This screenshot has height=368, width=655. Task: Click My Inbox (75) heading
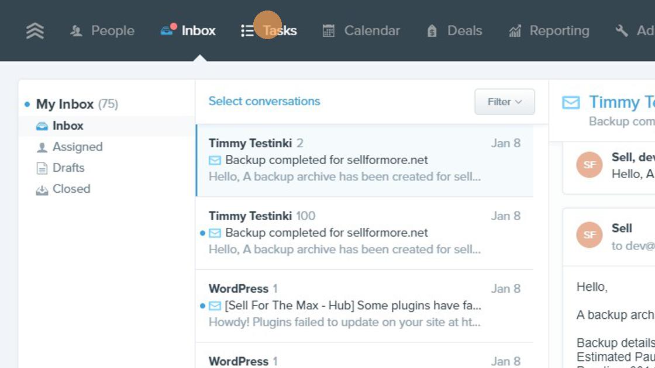[77, 104]
